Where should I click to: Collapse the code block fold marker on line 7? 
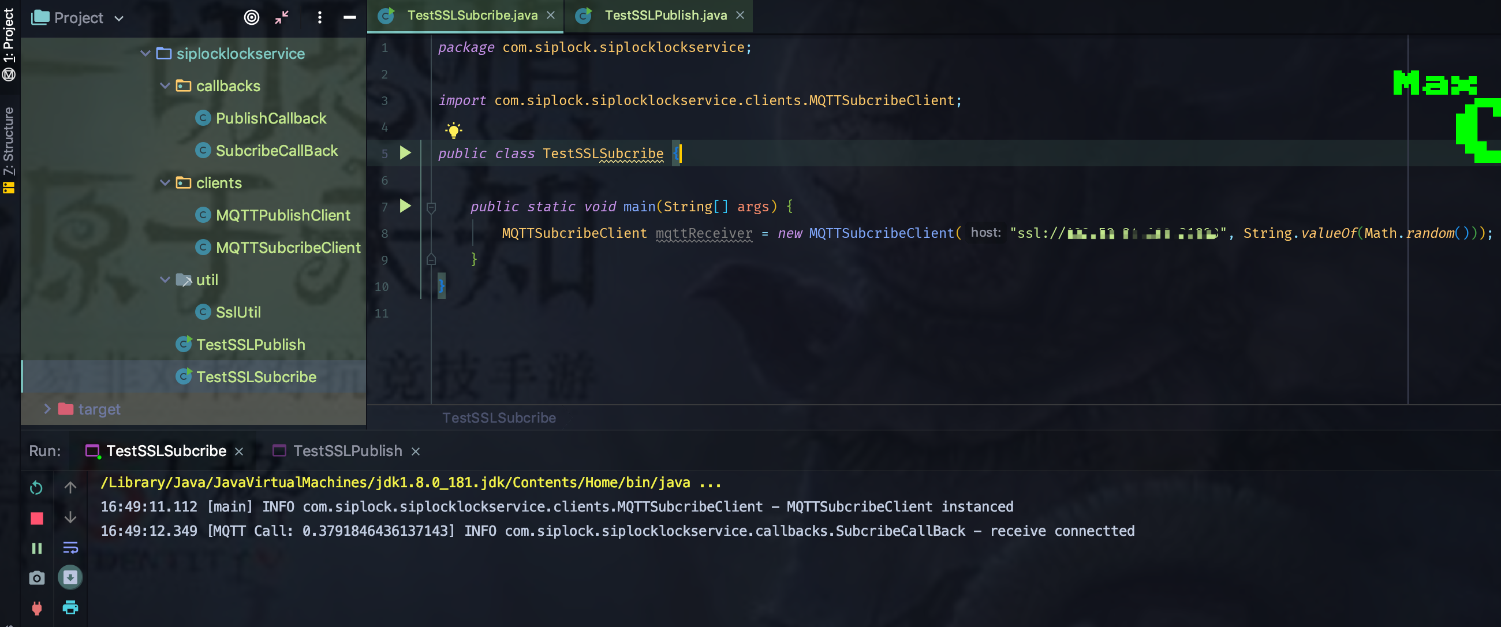point(431,207)
